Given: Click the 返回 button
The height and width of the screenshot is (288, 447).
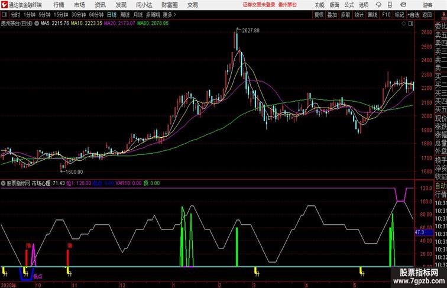Looking at the screenshot, I should point(427,15).
